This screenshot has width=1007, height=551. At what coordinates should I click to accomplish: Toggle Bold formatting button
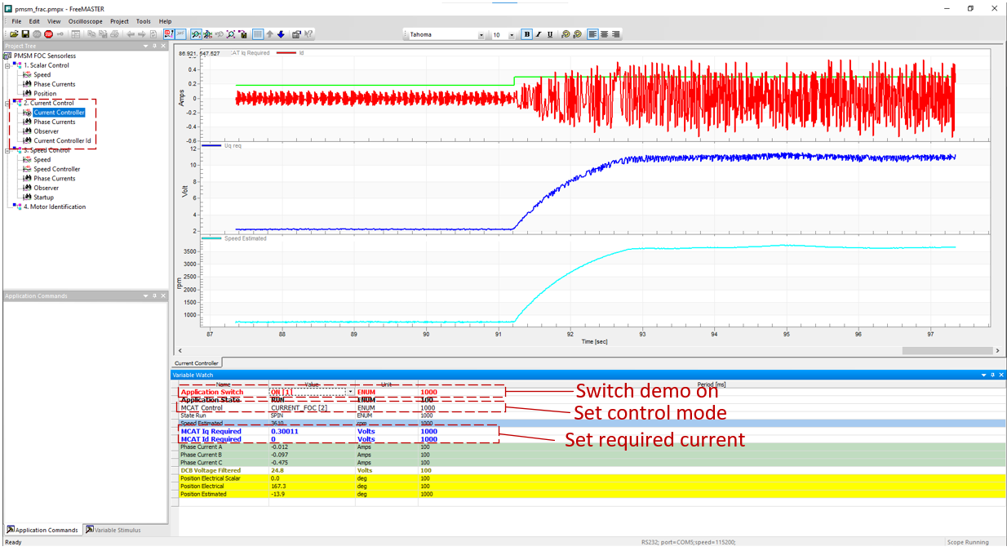(527, 34)
